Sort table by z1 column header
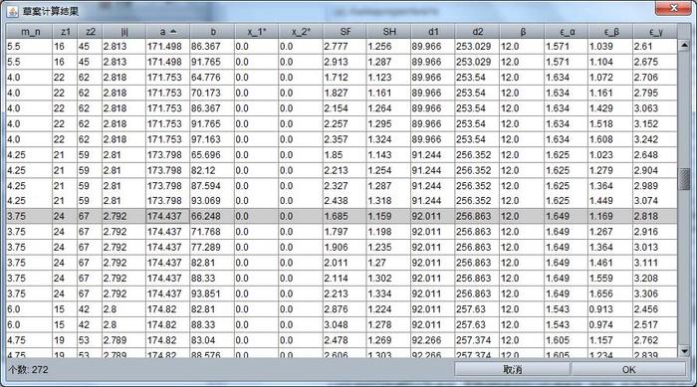697x387 pixels. pyautogui.click(x=65, y=32)
